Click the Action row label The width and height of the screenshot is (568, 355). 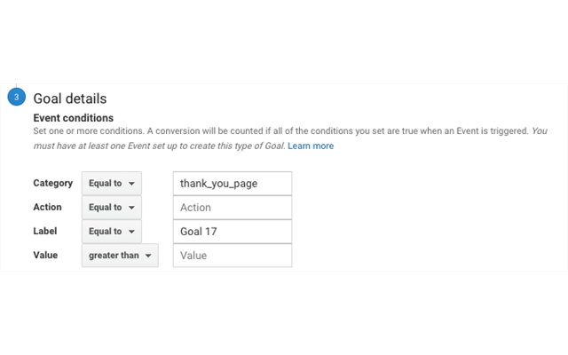point(47,208)
